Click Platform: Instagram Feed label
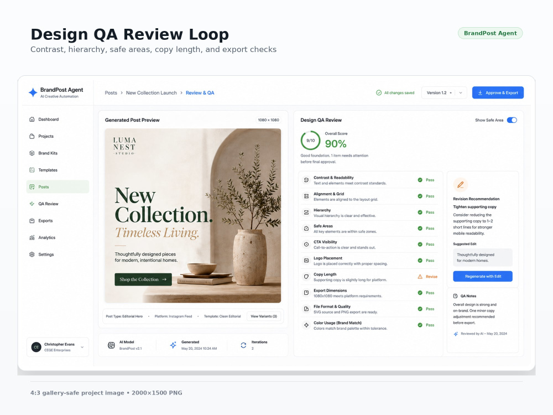 click(173, 316)
